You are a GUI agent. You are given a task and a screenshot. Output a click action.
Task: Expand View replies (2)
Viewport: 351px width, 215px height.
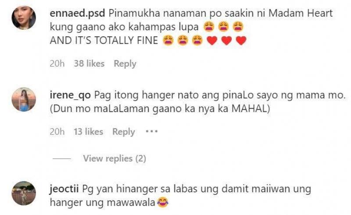coord(115,159)
